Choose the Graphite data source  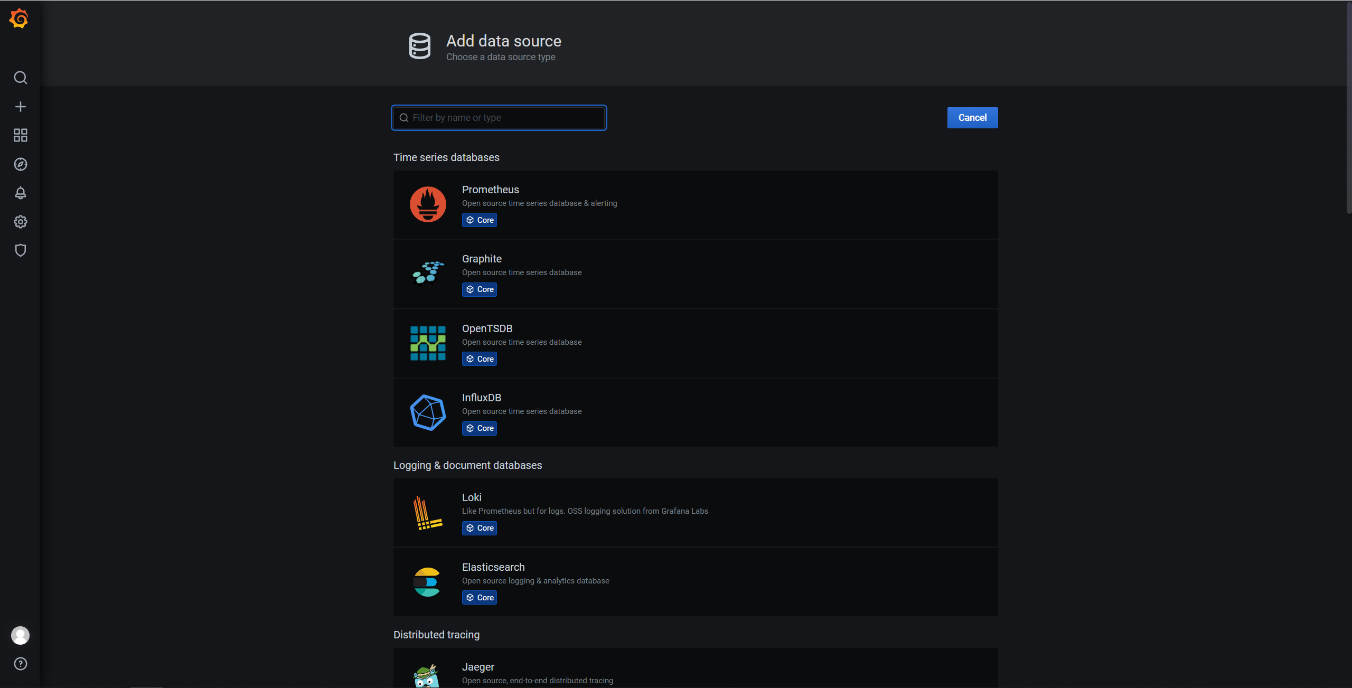pos(695,274)
